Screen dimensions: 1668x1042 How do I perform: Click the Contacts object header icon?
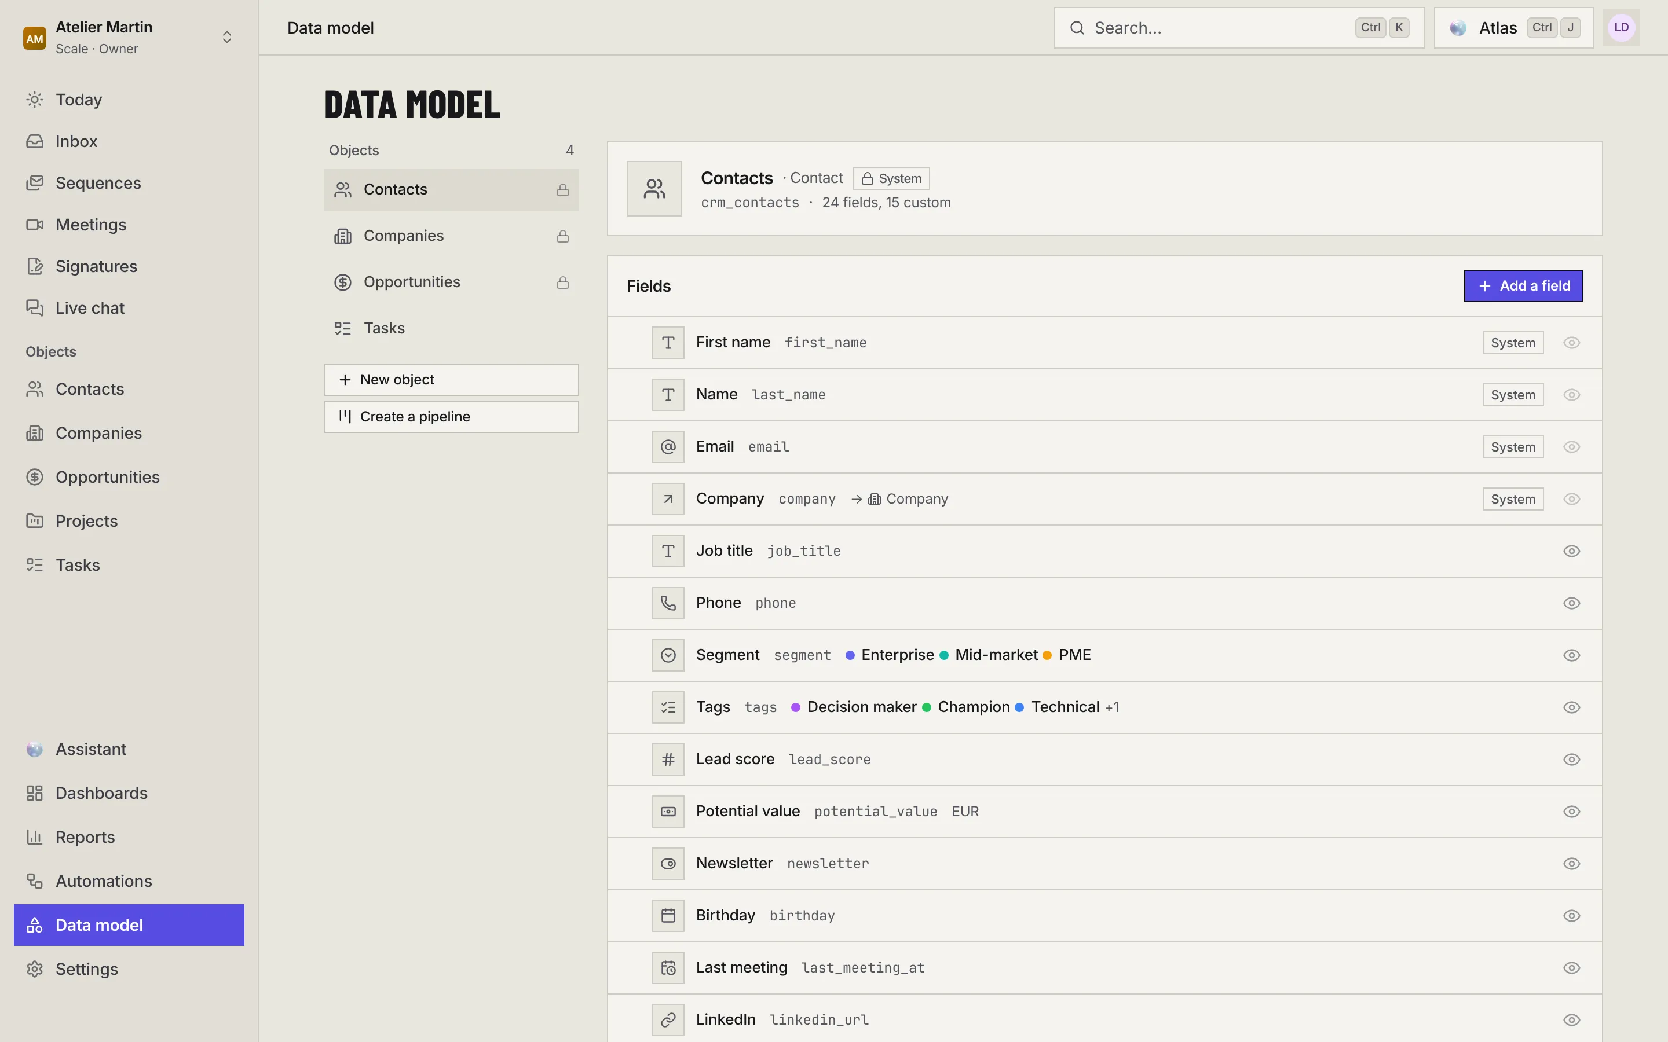(x=654, y=189)
